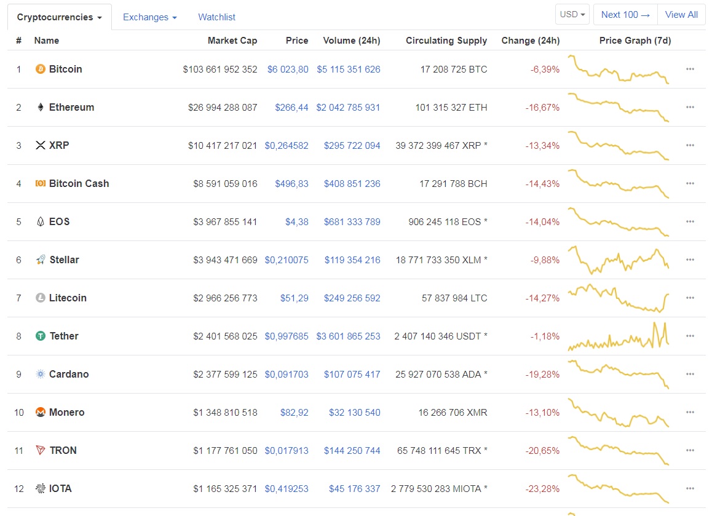Click the IOTA logo icon
This screenshot has height=516, width=712.
tap(41, 489)
